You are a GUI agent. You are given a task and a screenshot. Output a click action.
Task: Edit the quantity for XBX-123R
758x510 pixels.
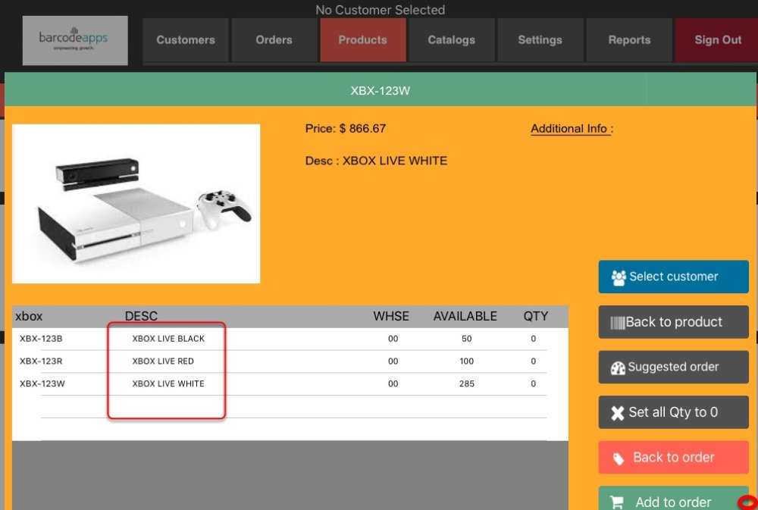pyautogui.click(x=533, y=361)
